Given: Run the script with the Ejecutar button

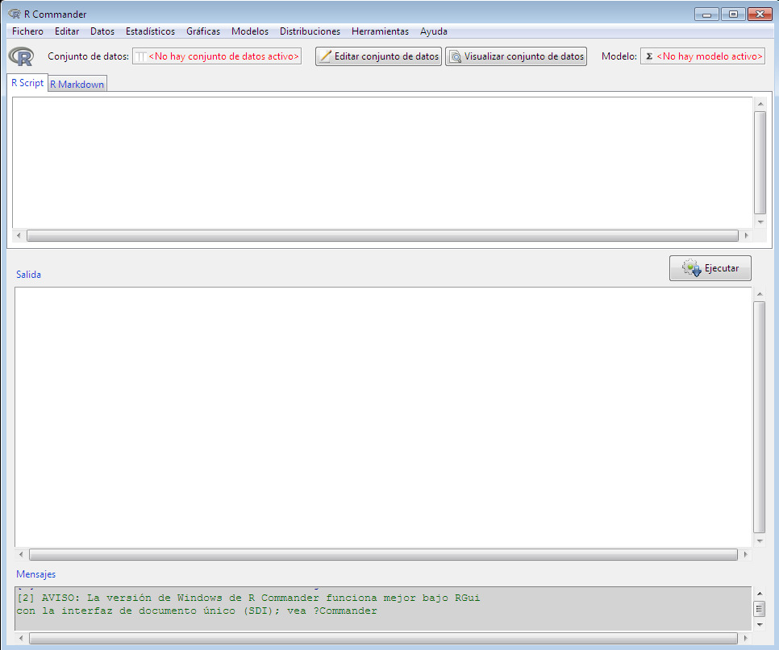Looking at the screenshot, I should click(x=710, y=268).
